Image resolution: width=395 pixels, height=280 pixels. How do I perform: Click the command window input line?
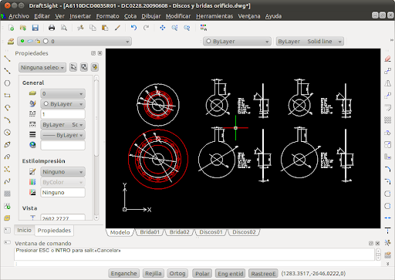194,264
